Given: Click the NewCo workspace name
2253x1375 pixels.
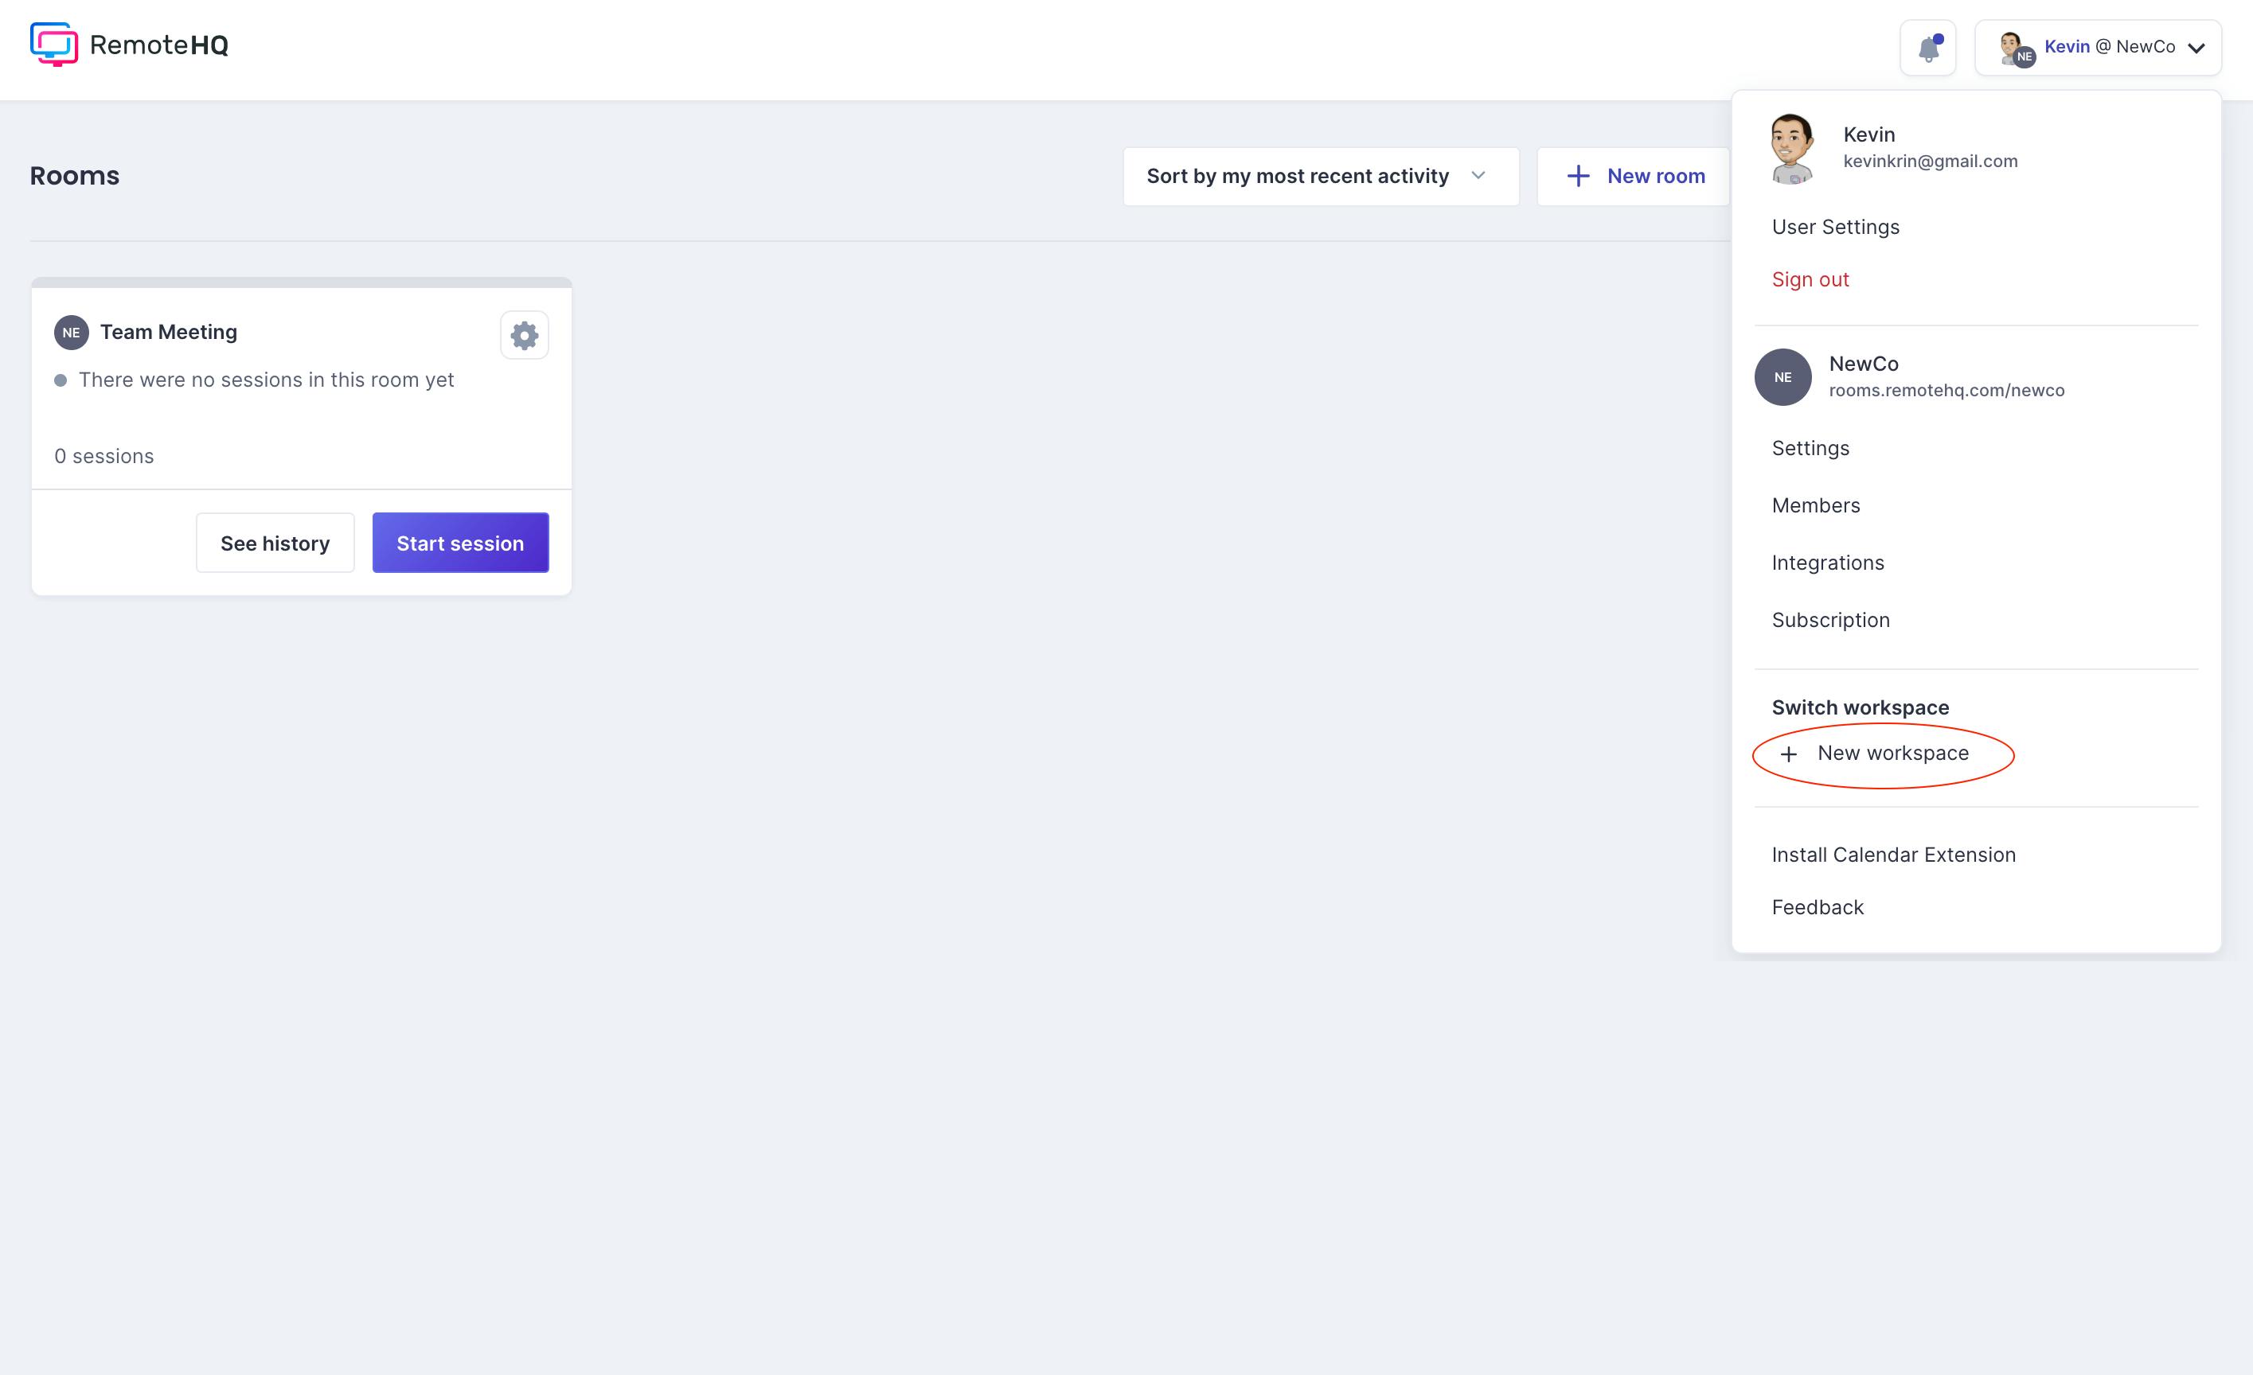Looking at the screenshot, I should (1864, 364).
